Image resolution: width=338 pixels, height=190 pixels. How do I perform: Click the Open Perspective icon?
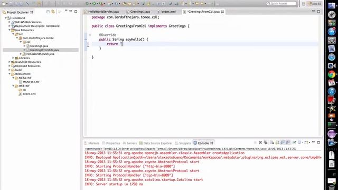click(303, 4)
